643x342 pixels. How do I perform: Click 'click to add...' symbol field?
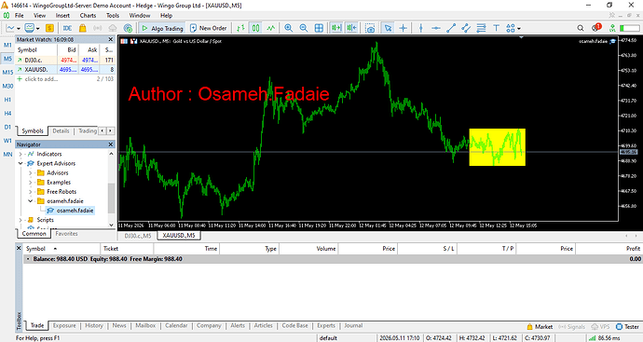point(41,79)
